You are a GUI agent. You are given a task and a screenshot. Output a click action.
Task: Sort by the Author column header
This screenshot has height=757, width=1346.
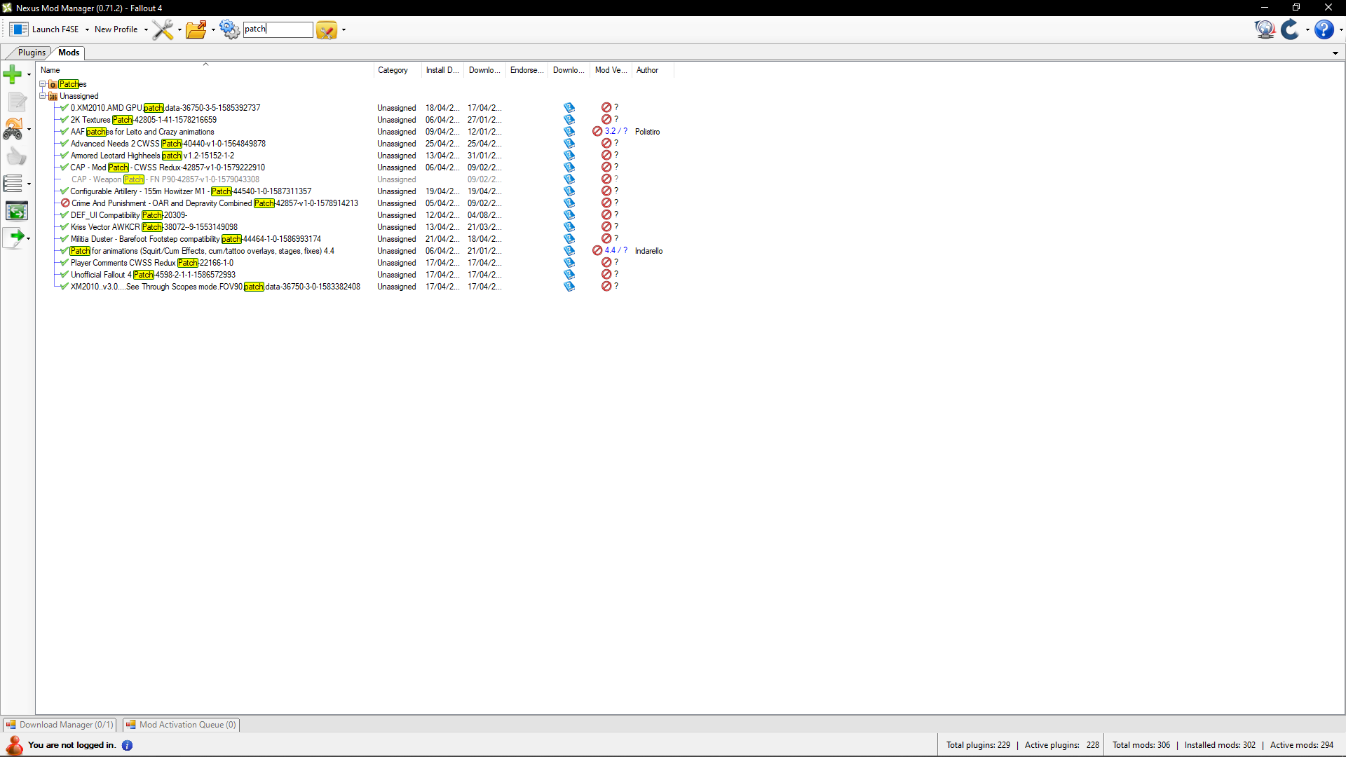653,70
